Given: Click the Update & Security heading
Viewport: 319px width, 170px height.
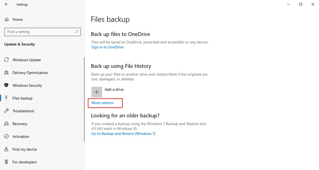Looking at the screenshot, I should (x=20, y=44).
